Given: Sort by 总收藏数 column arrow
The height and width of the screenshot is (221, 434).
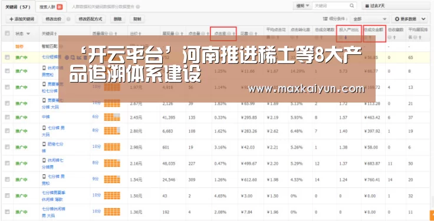Looking at the screenshot, I should pos(394,37).
